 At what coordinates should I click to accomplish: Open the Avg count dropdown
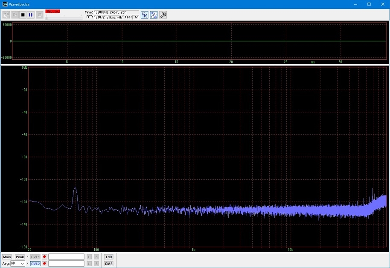[x=22, y=264]
